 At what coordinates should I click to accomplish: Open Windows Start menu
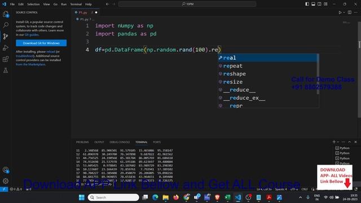[81, 197]
